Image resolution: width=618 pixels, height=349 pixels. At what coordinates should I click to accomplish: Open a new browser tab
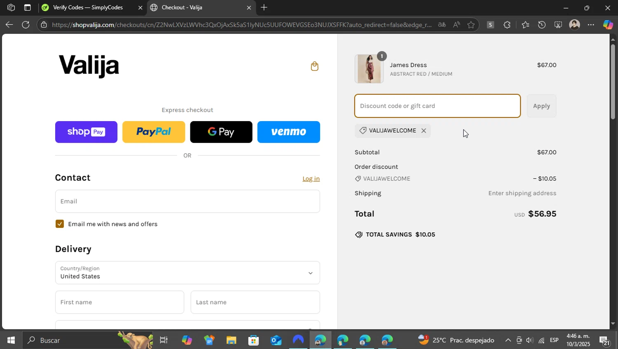pos(264,7)
